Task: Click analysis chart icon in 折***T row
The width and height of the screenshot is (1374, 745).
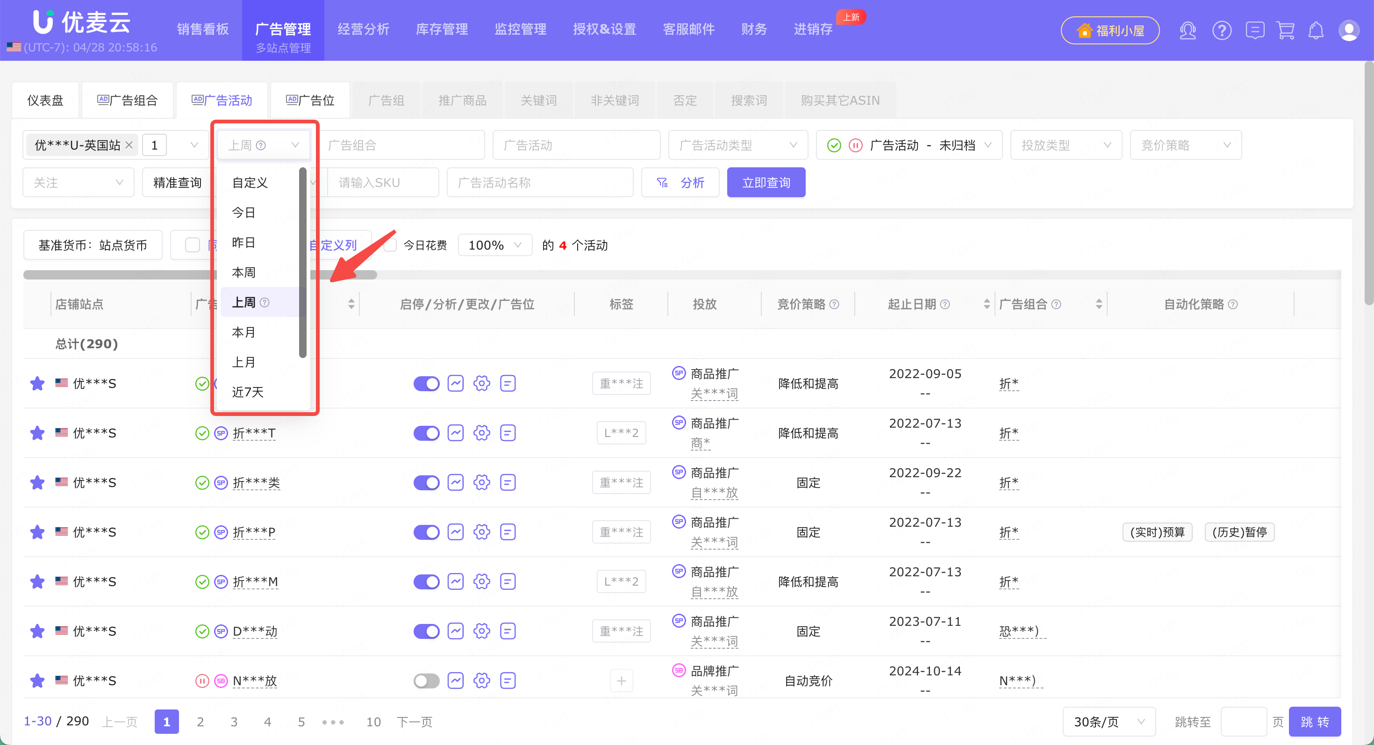Action: [456, 433]
